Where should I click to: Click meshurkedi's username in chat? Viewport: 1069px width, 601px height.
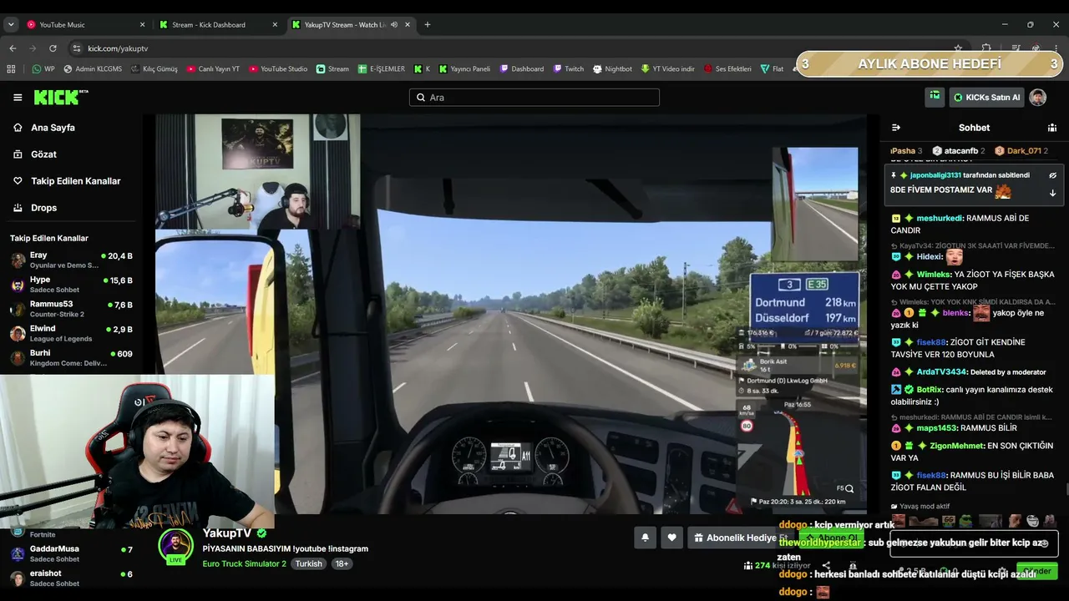click(x=940, y=218)
